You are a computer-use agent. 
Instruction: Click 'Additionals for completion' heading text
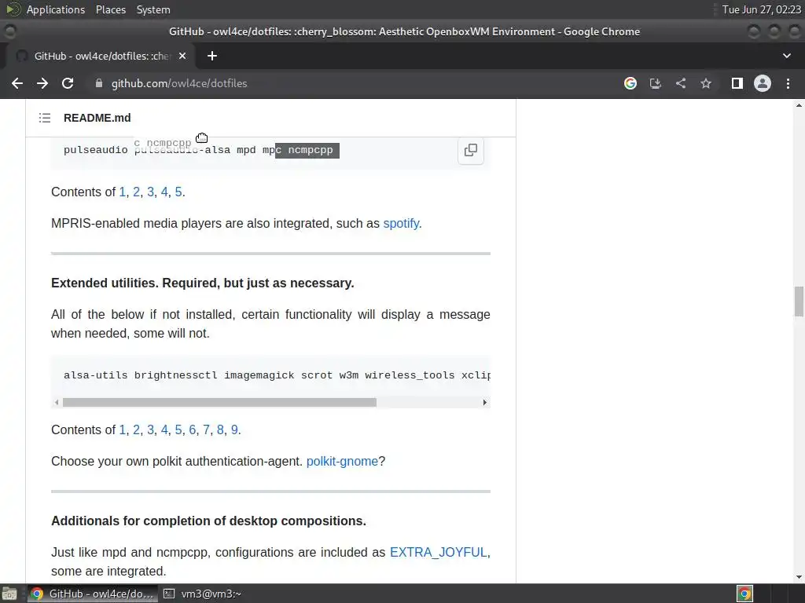(208, 521)
